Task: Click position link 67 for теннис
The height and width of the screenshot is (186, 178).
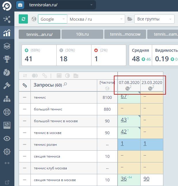Action: pos(124,97)
